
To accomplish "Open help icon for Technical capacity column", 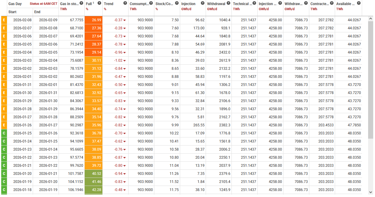I will click(254, 3).
